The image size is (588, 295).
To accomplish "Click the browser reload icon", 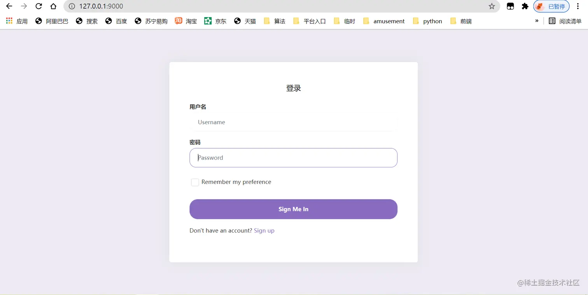I will (x=38, y=6).
